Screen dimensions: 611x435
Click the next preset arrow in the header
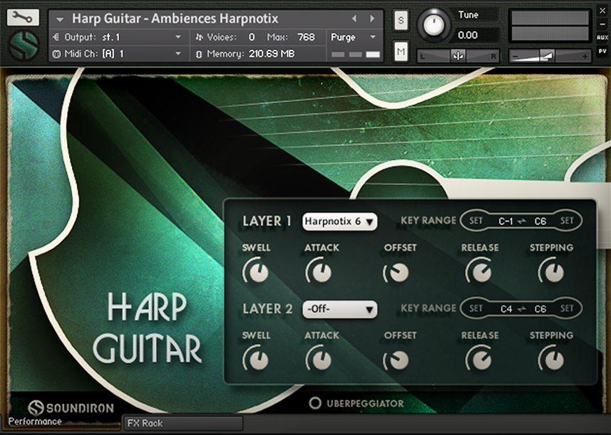372,19
